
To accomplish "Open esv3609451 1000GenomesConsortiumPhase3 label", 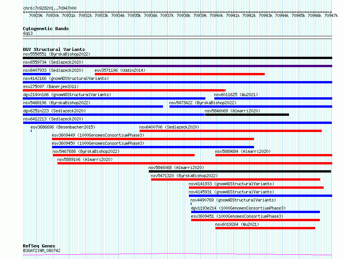I will coord(237,216).
